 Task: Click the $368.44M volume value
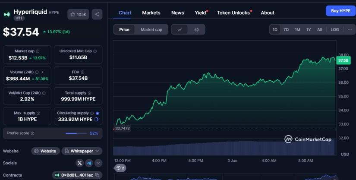(x=18, y=79)
